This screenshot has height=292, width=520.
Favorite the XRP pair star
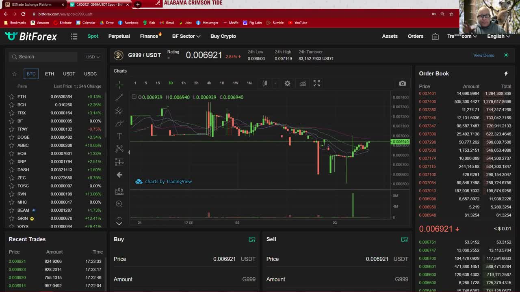click(x=11, y=161)
